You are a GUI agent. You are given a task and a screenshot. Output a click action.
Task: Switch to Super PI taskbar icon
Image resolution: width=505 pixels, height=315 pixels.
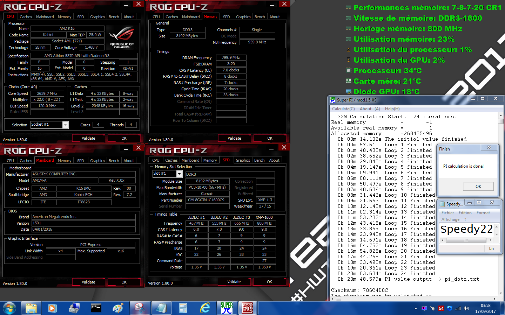tap(227, 308)
